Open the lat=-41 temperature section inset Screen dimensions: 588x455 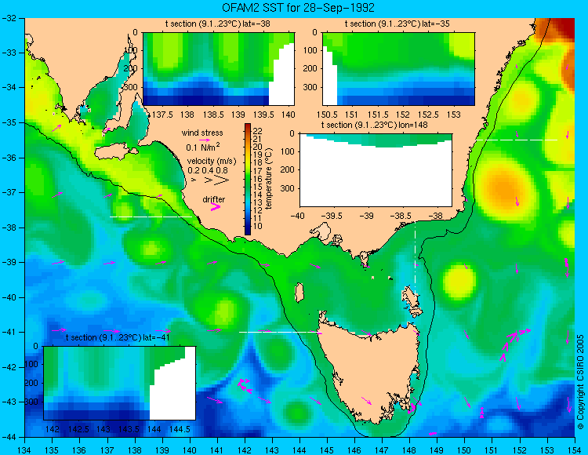(120, 383)
